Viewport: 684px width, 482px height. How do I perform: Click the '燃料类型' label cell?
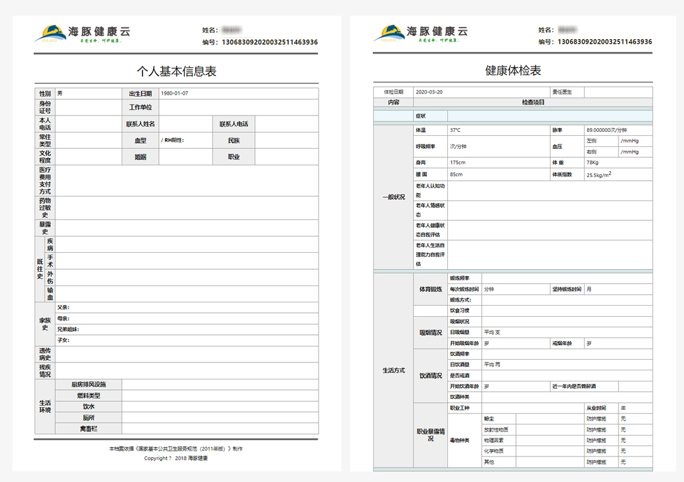(88, 396)
